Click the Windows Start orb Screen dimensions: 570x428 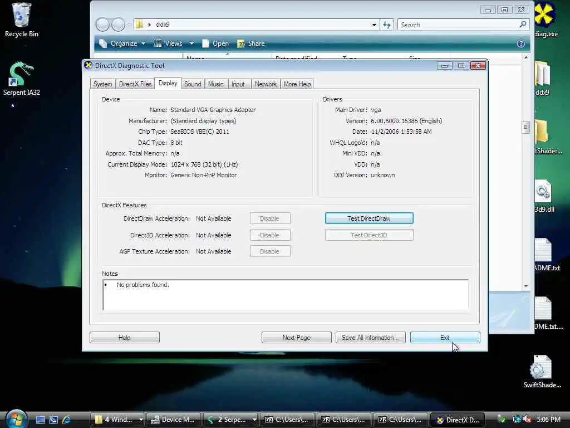(x=16, y=419)
